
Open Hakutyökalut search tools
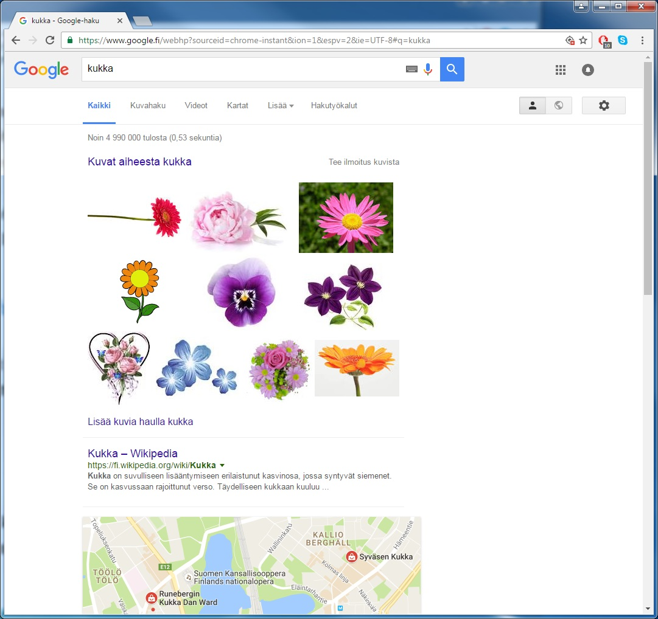pos(334,106)
